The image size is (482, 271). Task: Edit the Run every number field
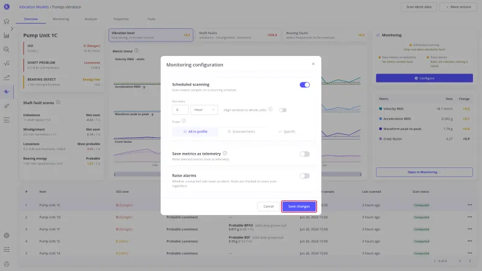coord(180,110)
